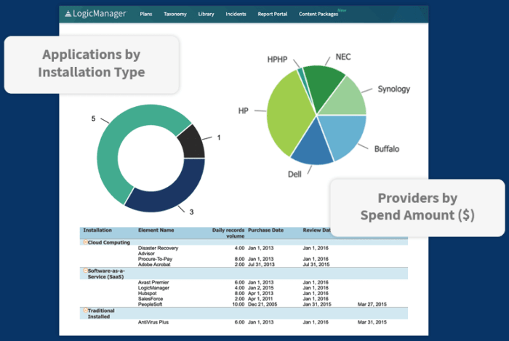Image resolution: width=509 pixels, height=341 pixels.
Task: Open the Report Portal menu
Action: tap(273, 14)
